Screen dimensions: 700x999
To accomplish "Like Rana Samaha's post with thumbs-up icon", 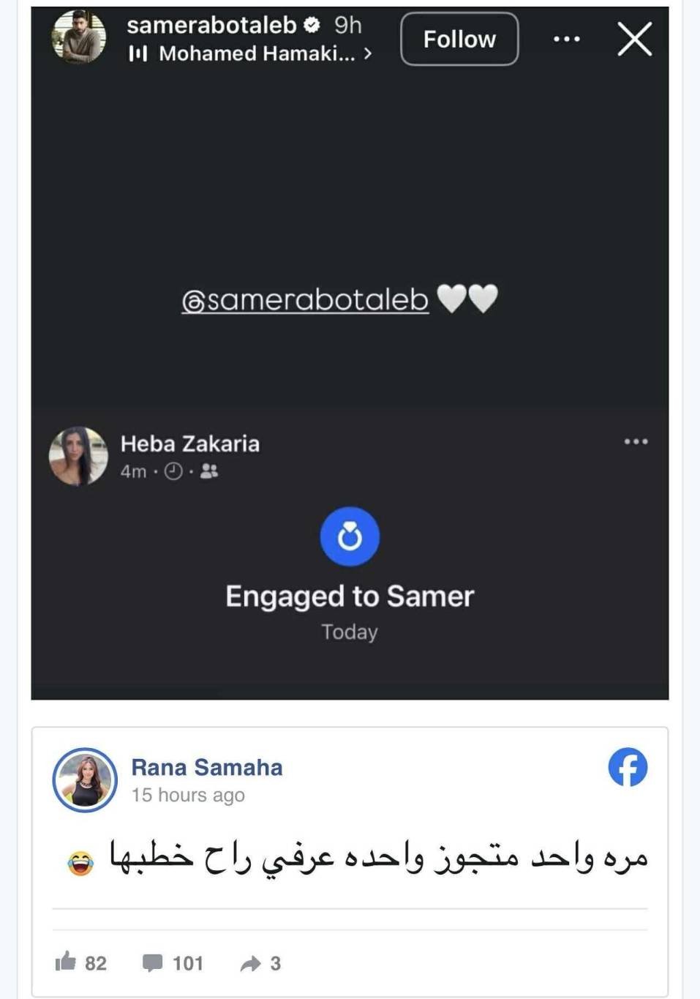I will click(66, 961).
